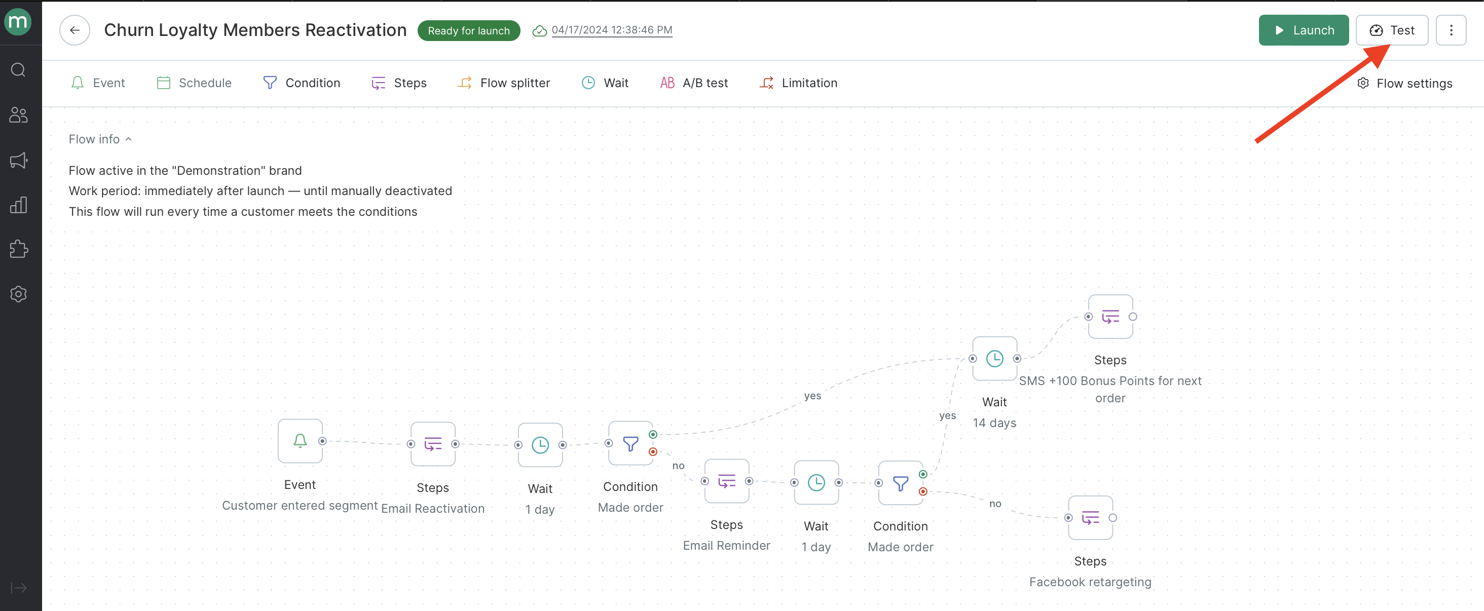Click the '14 days' wait label
The width and height of the screenshot is (1484, 611).
pyautogui.click(x=994, y=423)
